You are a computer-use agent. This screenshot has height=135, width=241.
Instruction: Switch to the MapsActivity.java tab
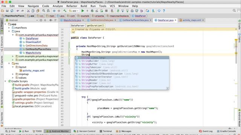click(72, 20)
